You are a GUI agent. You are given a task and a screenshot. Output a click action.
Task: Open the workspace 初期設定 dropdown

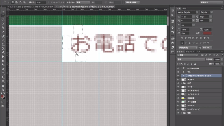[211, 2]
